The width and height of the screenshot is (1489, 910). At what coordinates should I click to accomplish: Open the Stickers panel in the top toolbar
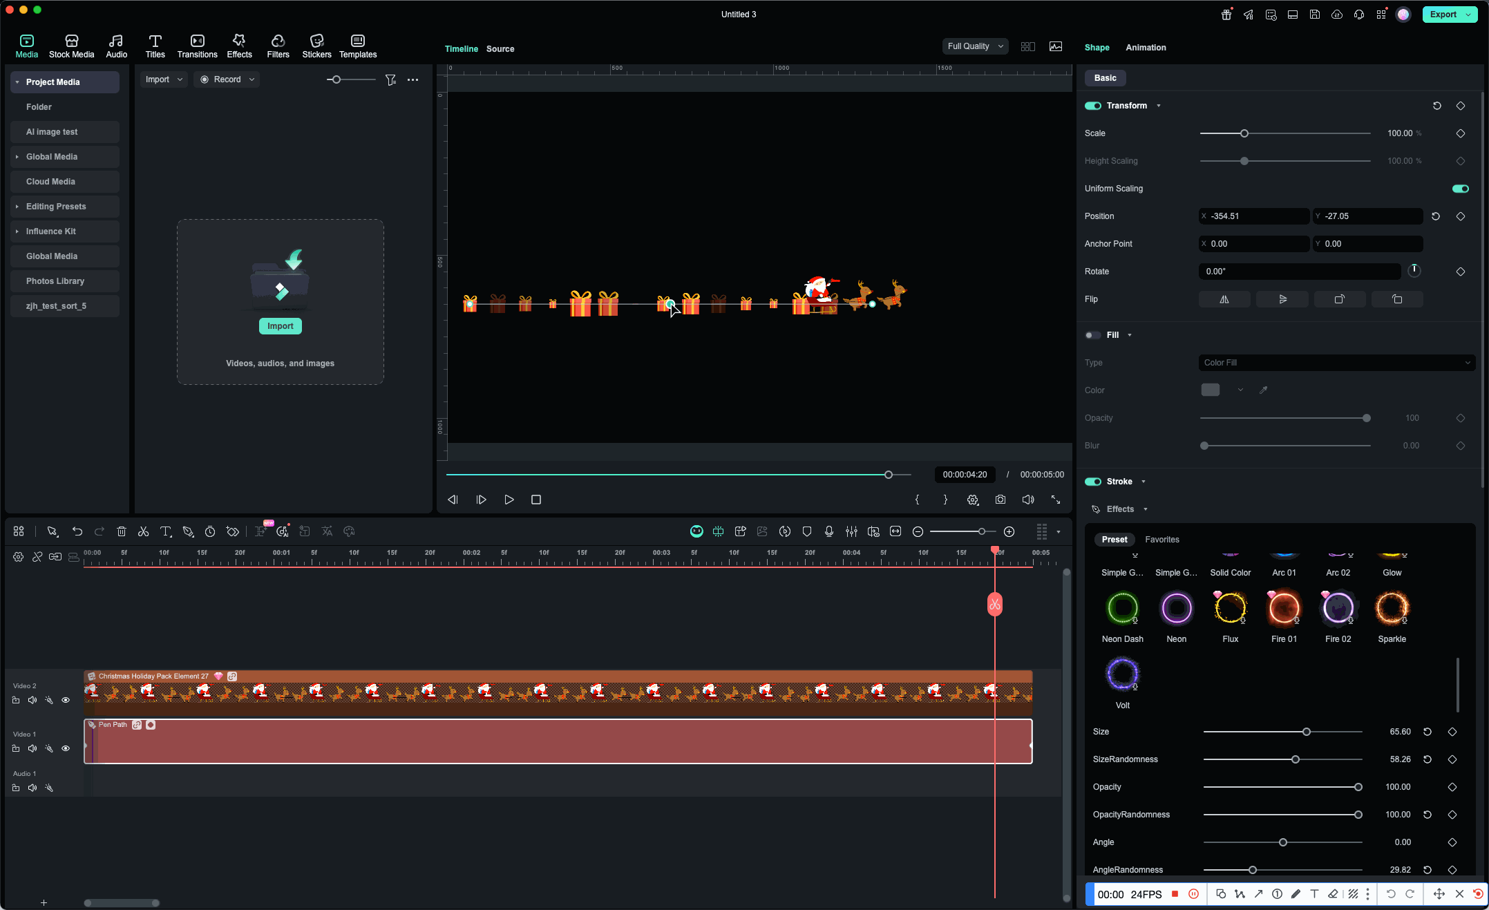[316, 46]
